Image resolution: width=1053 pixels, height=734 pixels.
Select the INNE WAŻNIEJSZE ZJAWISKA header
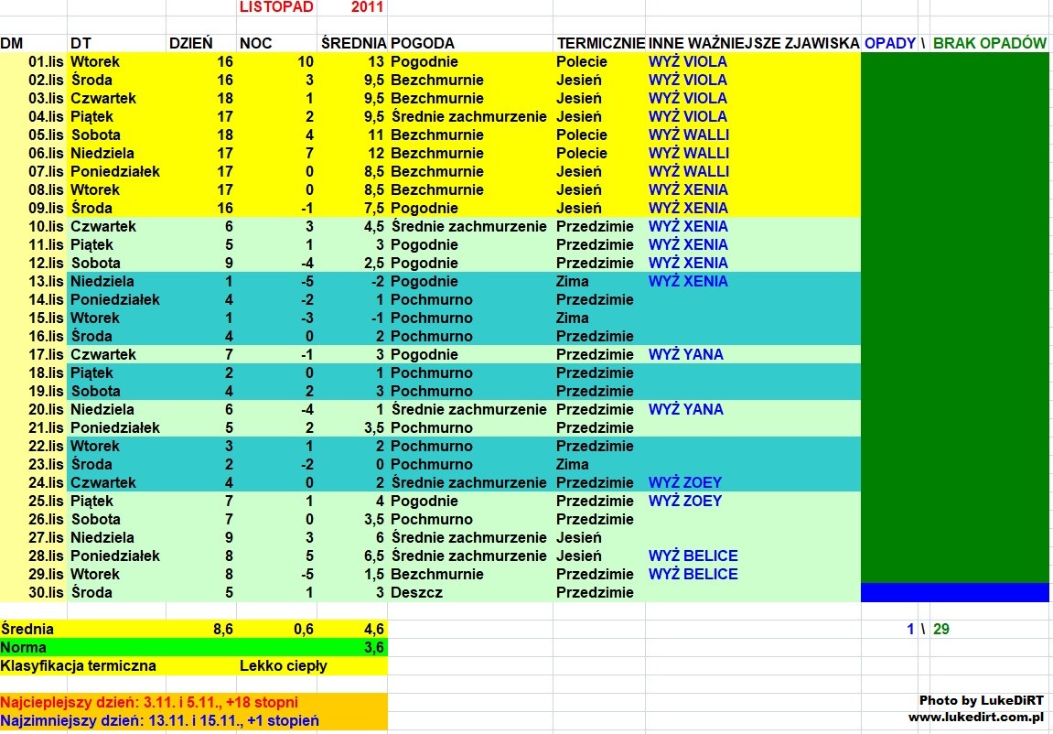click(x=754, y=43)
